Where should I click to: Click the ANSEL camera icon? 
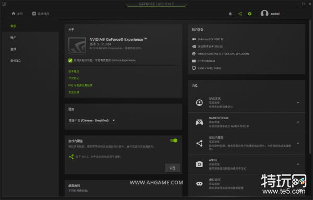199,164
